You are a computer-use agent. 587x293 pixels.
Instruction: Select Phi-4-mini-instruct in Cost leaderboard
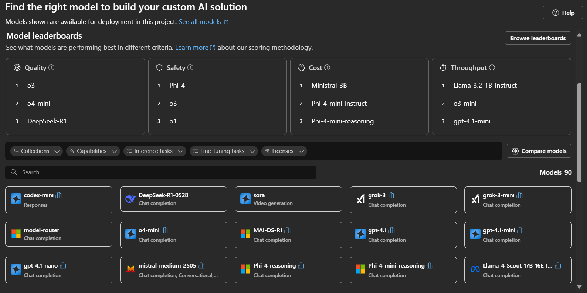pos(339,104)
